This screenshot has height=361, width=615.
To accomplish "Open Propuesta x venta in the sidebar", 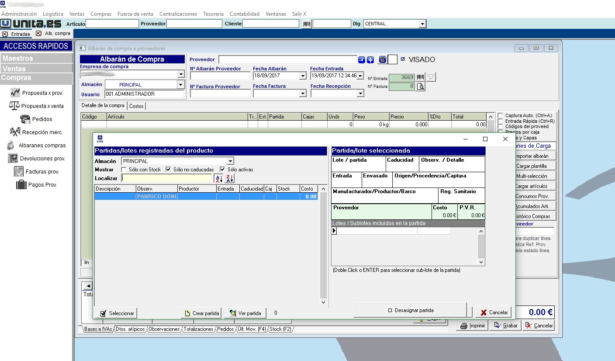I will click(37, 106).
